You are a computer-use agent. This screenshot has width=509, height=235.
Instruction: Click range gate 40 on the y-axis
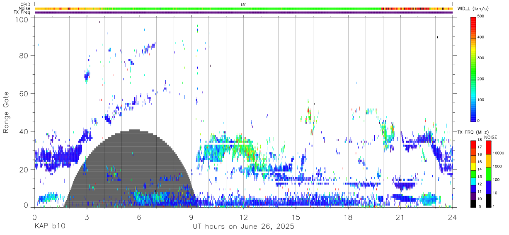(x=24, y=131)
